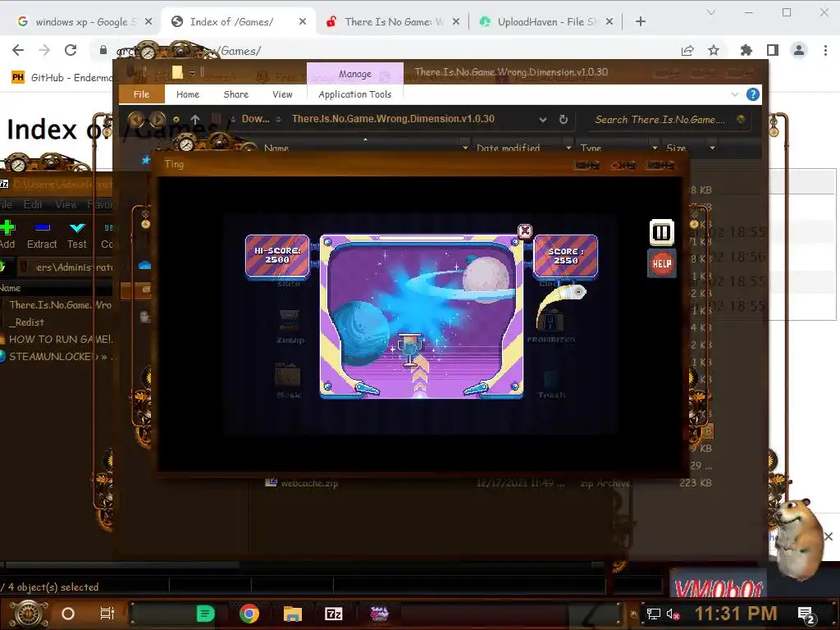Go back in Chrome
This screenshot has width=840, height=630.
[18, 50]
